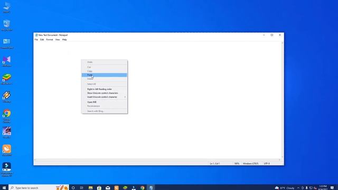Screen dimensions: 338x190
Task: Expand Insert Unicode control character submenu
Action: pyautogui.click(x=105, y=97)
